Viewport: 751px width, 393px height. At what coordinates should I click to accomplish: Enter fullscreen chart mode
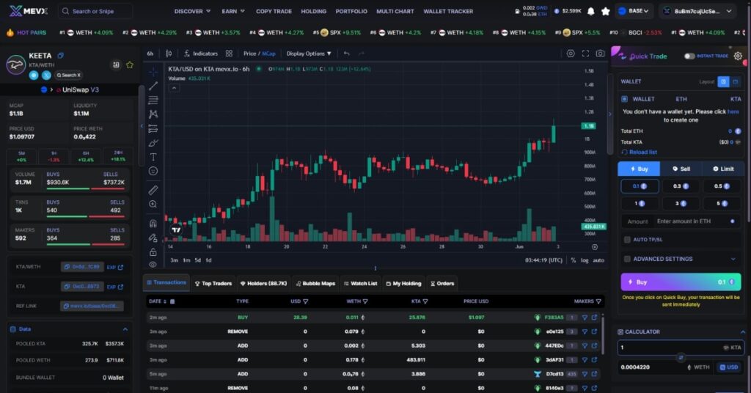click(585, 54)
